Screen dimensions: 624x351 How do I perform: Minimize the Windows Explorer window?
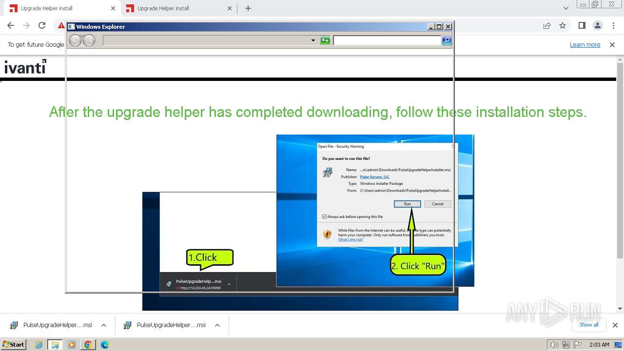coord(431,27)
